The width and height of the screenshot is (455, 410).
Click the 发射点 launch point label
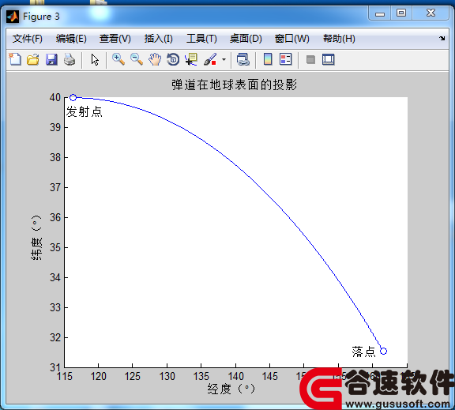85,111
